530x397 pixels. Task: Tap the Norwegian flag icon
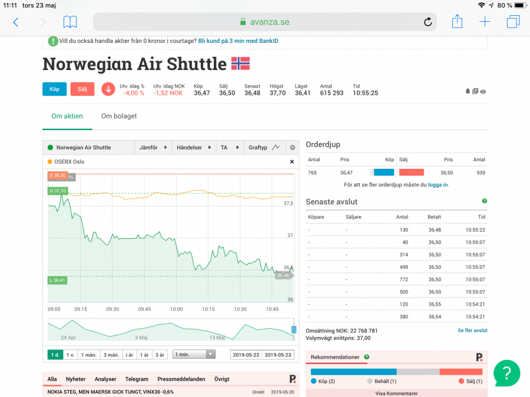click(x=240, y=64)
